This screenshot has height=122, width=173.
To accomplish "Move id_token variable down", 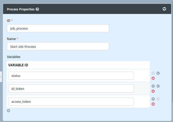I will tap(158, 86).
